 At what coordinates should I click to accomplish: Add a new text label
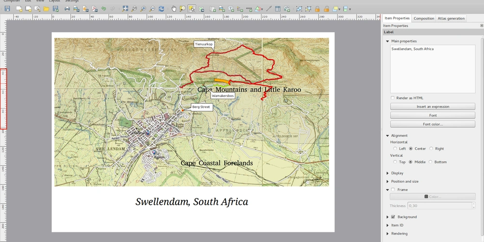pos(231,9)
